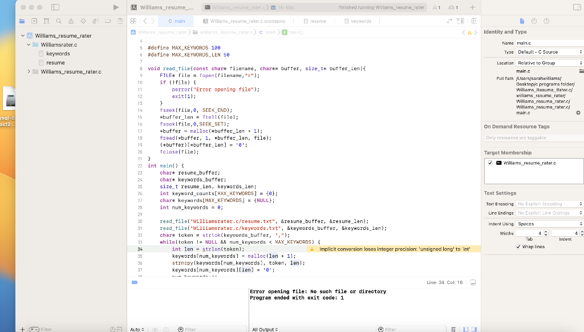Toggle recent files filter in navigator
Image resolution: width=584 pixels, height=332 pixels.
click(x=112, y=329)
